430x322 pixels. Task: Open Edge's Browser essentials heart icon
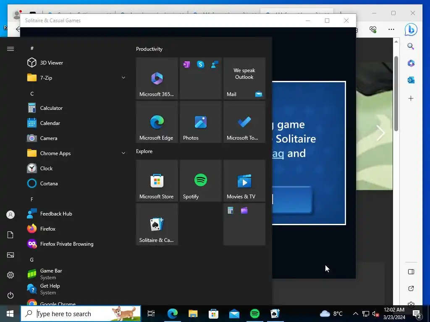[x=373, y=29]
